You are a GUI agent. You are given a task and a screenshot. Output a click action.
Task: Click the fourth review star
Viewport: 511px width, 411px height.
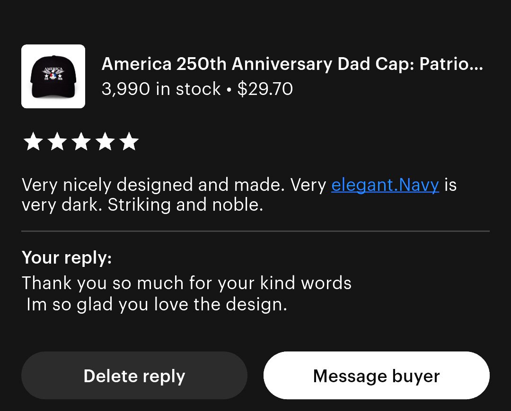tap(105, 142)
